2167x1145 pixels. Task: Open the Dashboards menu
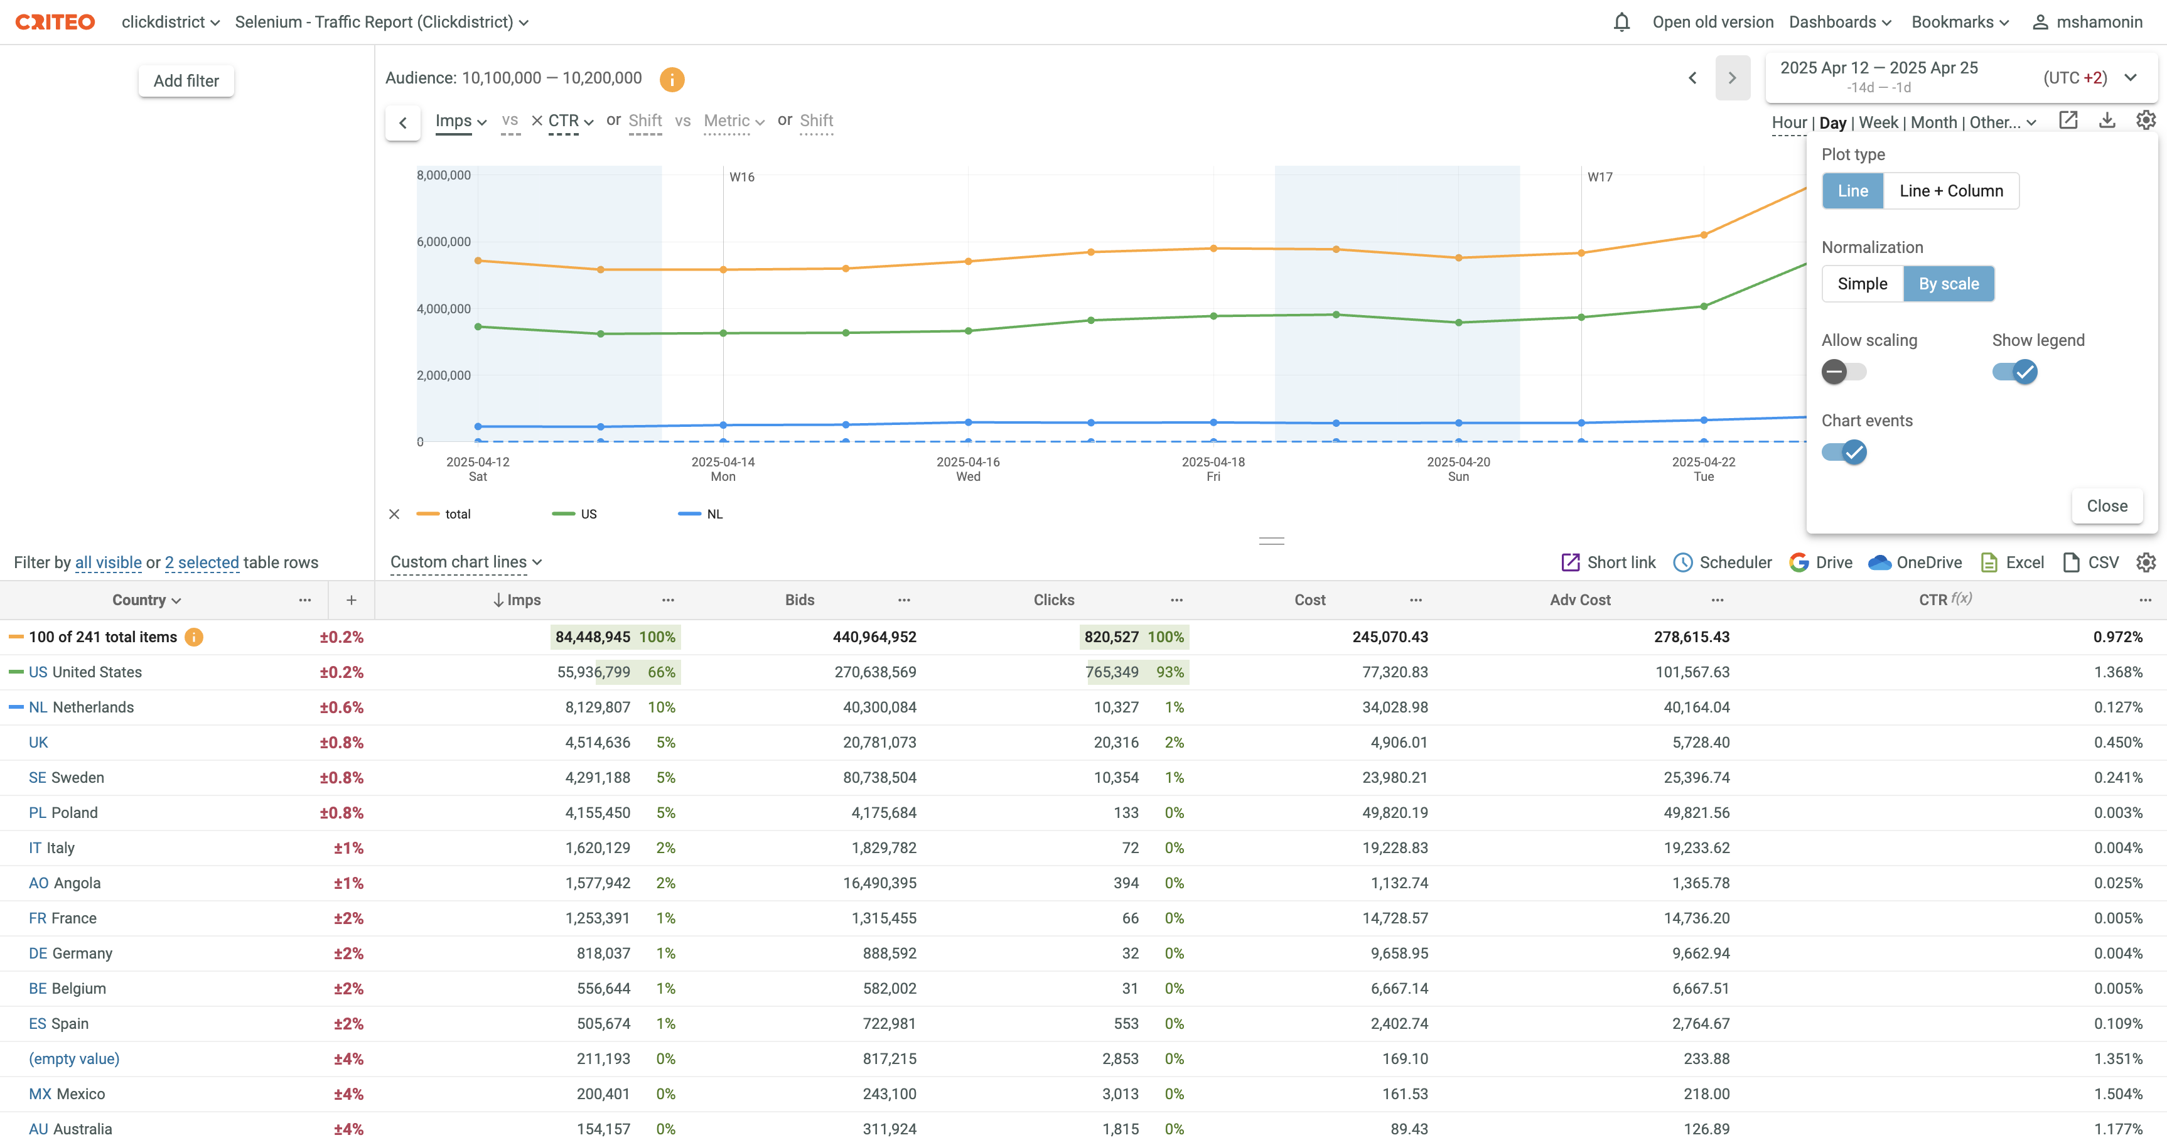[x=1840, y=23]
